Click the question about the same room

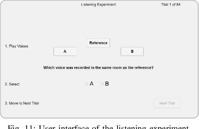pos(98,68)
